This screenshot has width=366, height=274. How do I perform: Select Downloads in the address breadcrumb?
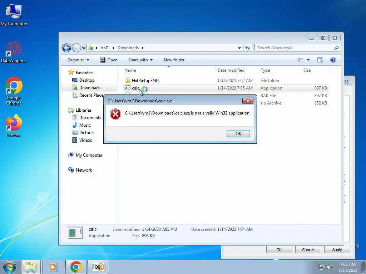coord(128,48)
